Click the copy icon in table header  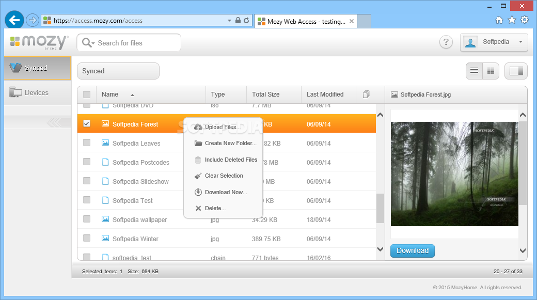pos(366,94)
